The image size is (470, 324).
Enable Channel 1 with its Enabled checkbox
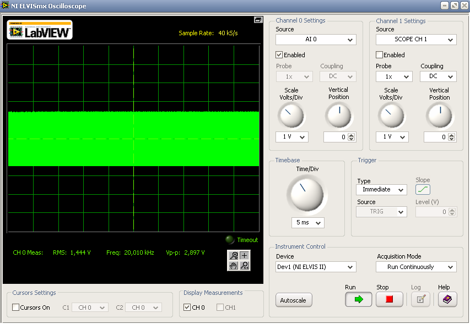pyautogui.click(x=379, y=55)
